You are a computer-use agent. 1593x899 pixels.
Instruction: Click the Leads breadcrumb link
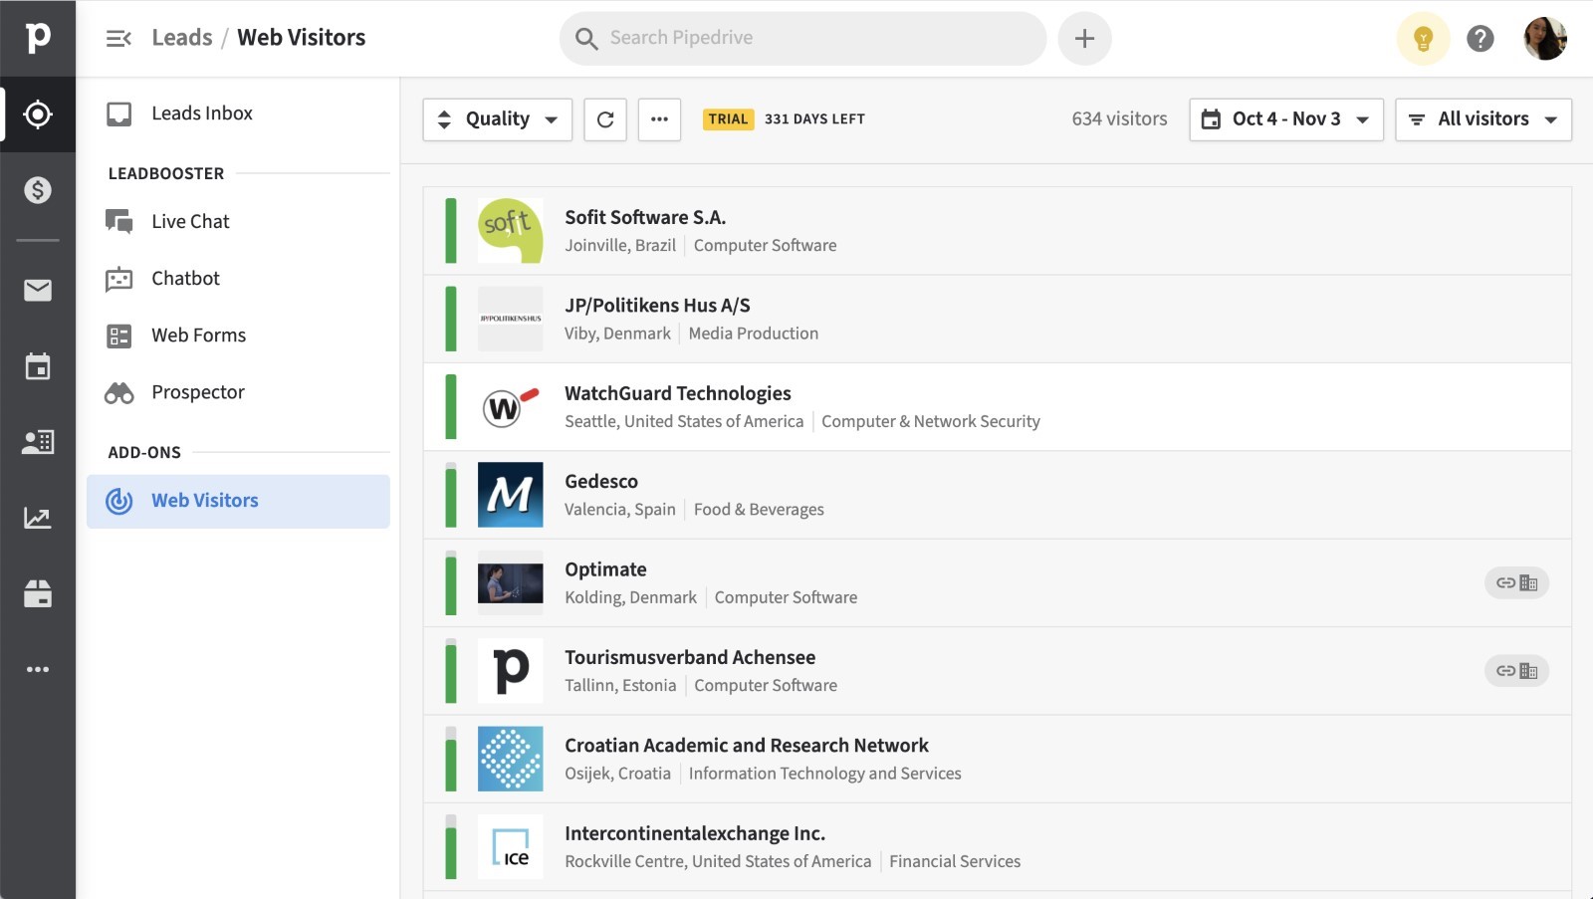(181, 38)
